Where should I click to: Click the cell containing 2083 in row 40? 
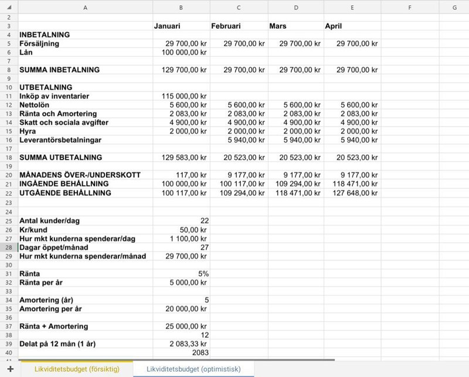(181, 353)
